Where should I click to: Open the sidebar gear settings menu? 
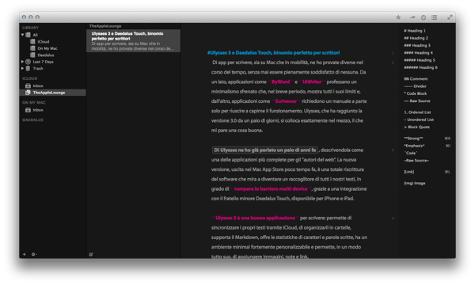coord(34,254)
